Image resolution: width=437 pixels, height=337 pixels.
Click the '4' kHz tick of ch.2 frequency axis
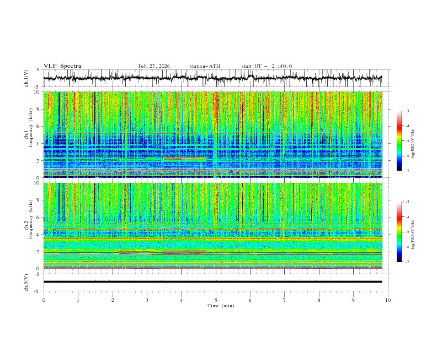(x=39, y=235)
